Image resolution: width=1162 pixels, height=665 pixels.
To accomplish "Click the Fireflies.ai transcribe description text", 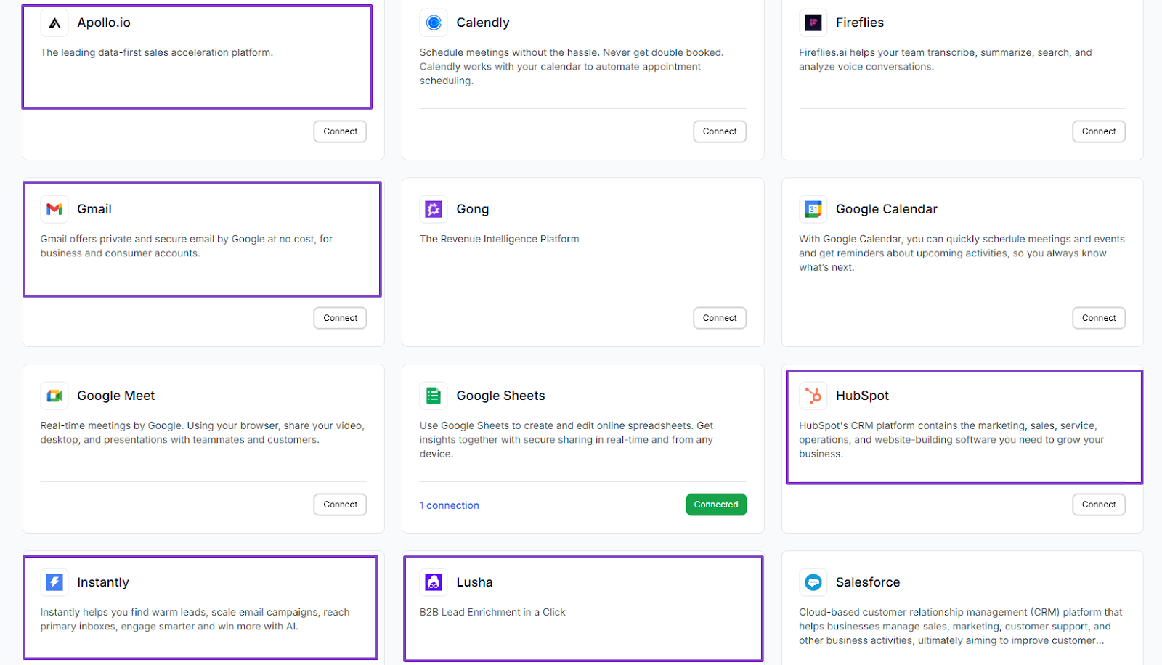I will coord(946,60).
